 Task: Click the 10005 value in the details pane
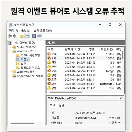coord(79,123)
